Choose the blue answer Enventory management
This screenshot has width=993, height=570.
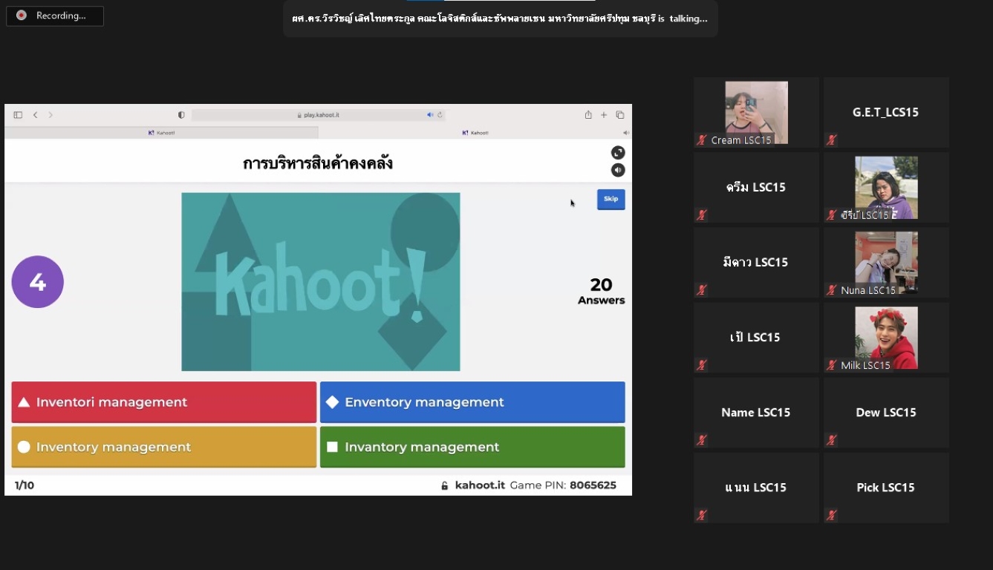[x=472, y=402]
